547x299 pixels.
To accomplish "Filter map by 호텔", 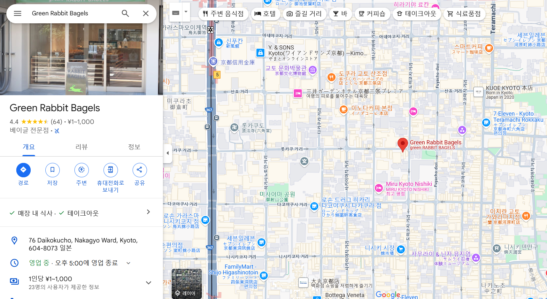I will (265, 14).
